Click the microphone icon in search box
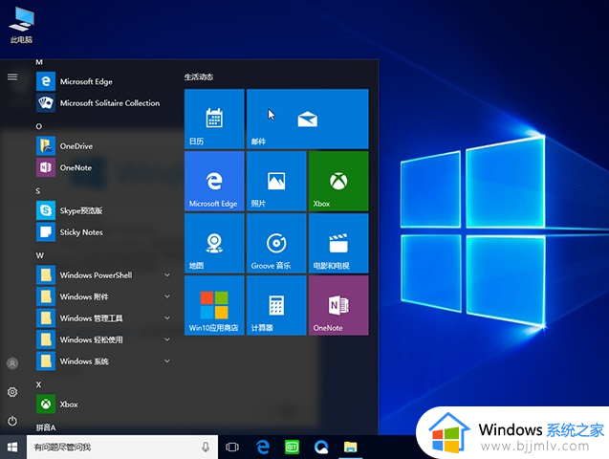Image resolution: width=609 pixels, height=459 pixels. tap(206, 447)
